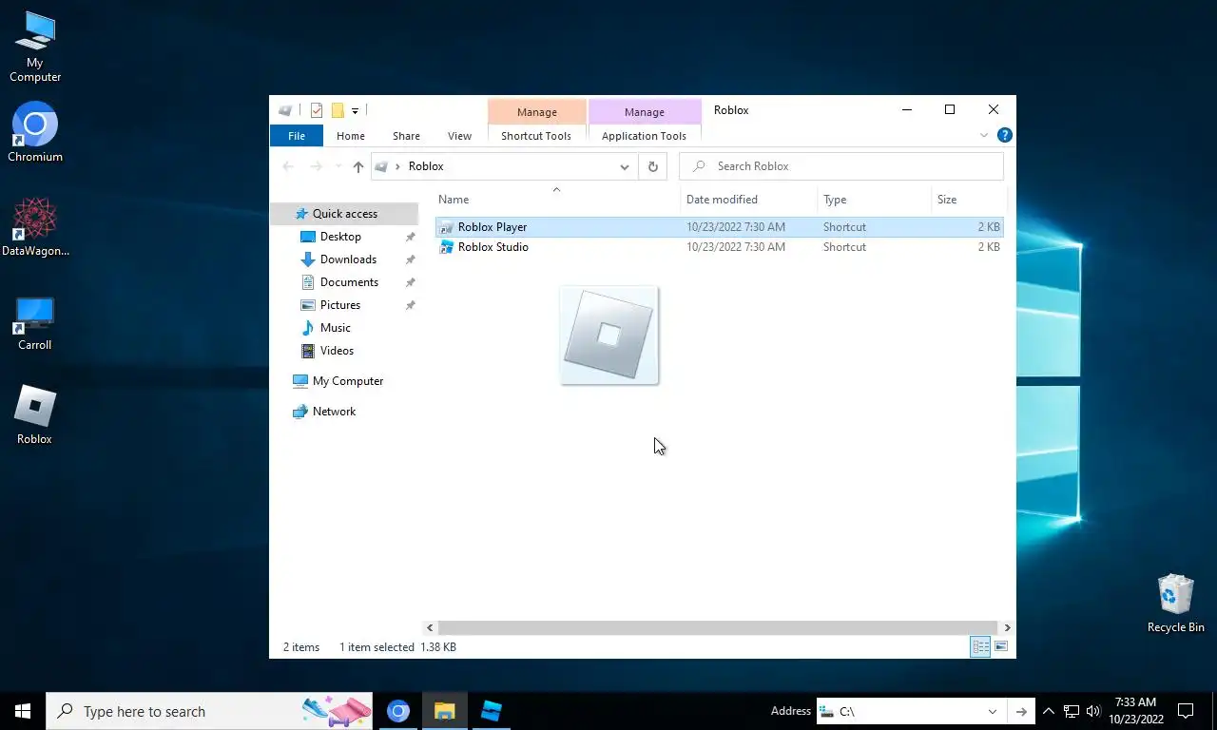1217x730 pixels.
Task: Open Downloads in navigation pane
Action: click(x=348, y=259)
